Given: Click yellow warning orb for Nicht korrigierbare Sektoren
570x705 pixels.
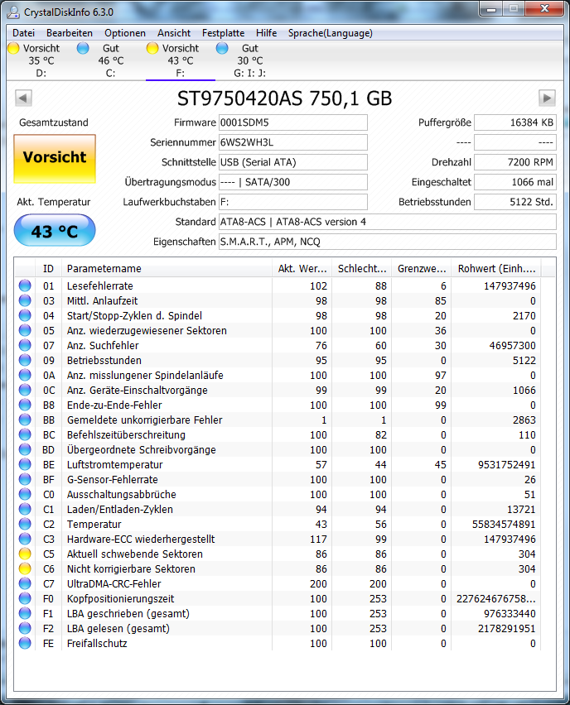Looking at the screenshot, I should pos(25,568).
